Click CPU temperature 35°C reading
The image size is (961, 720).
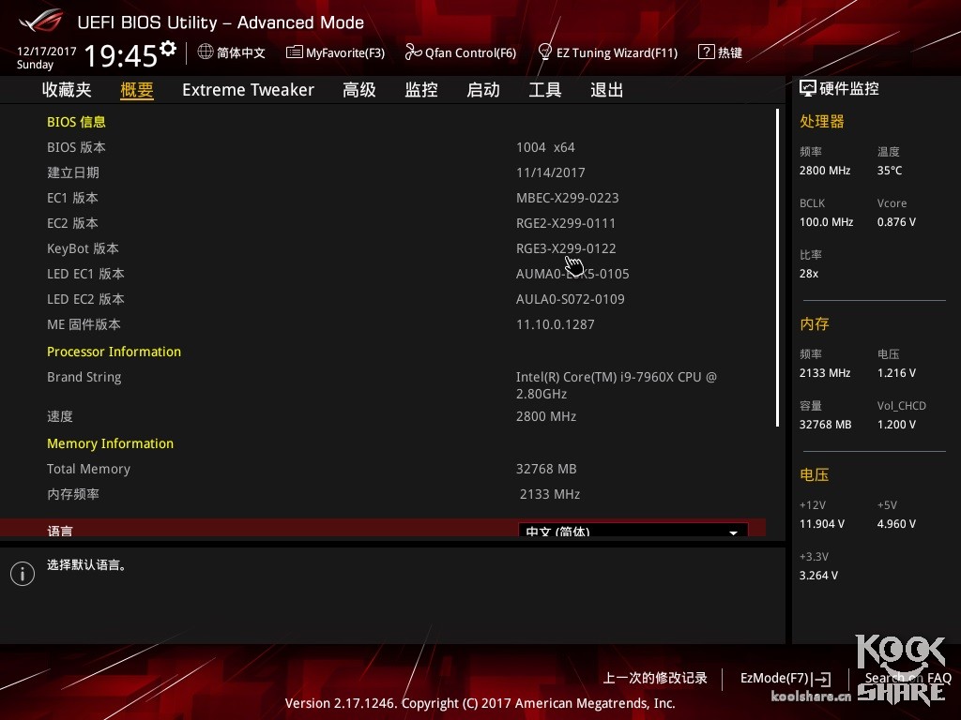(x=890, y=171)
